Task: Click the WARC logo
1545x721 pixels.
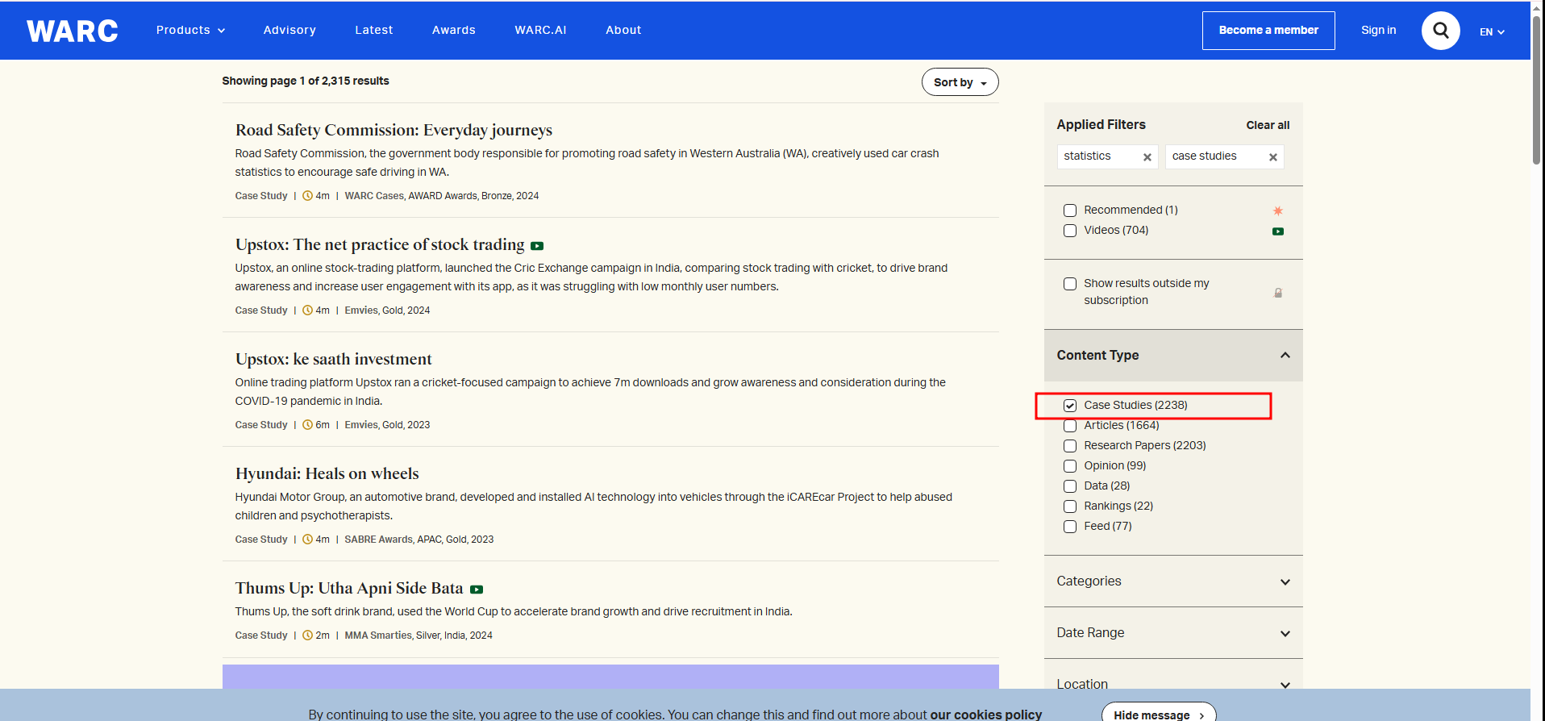Action: pos(72,31)
